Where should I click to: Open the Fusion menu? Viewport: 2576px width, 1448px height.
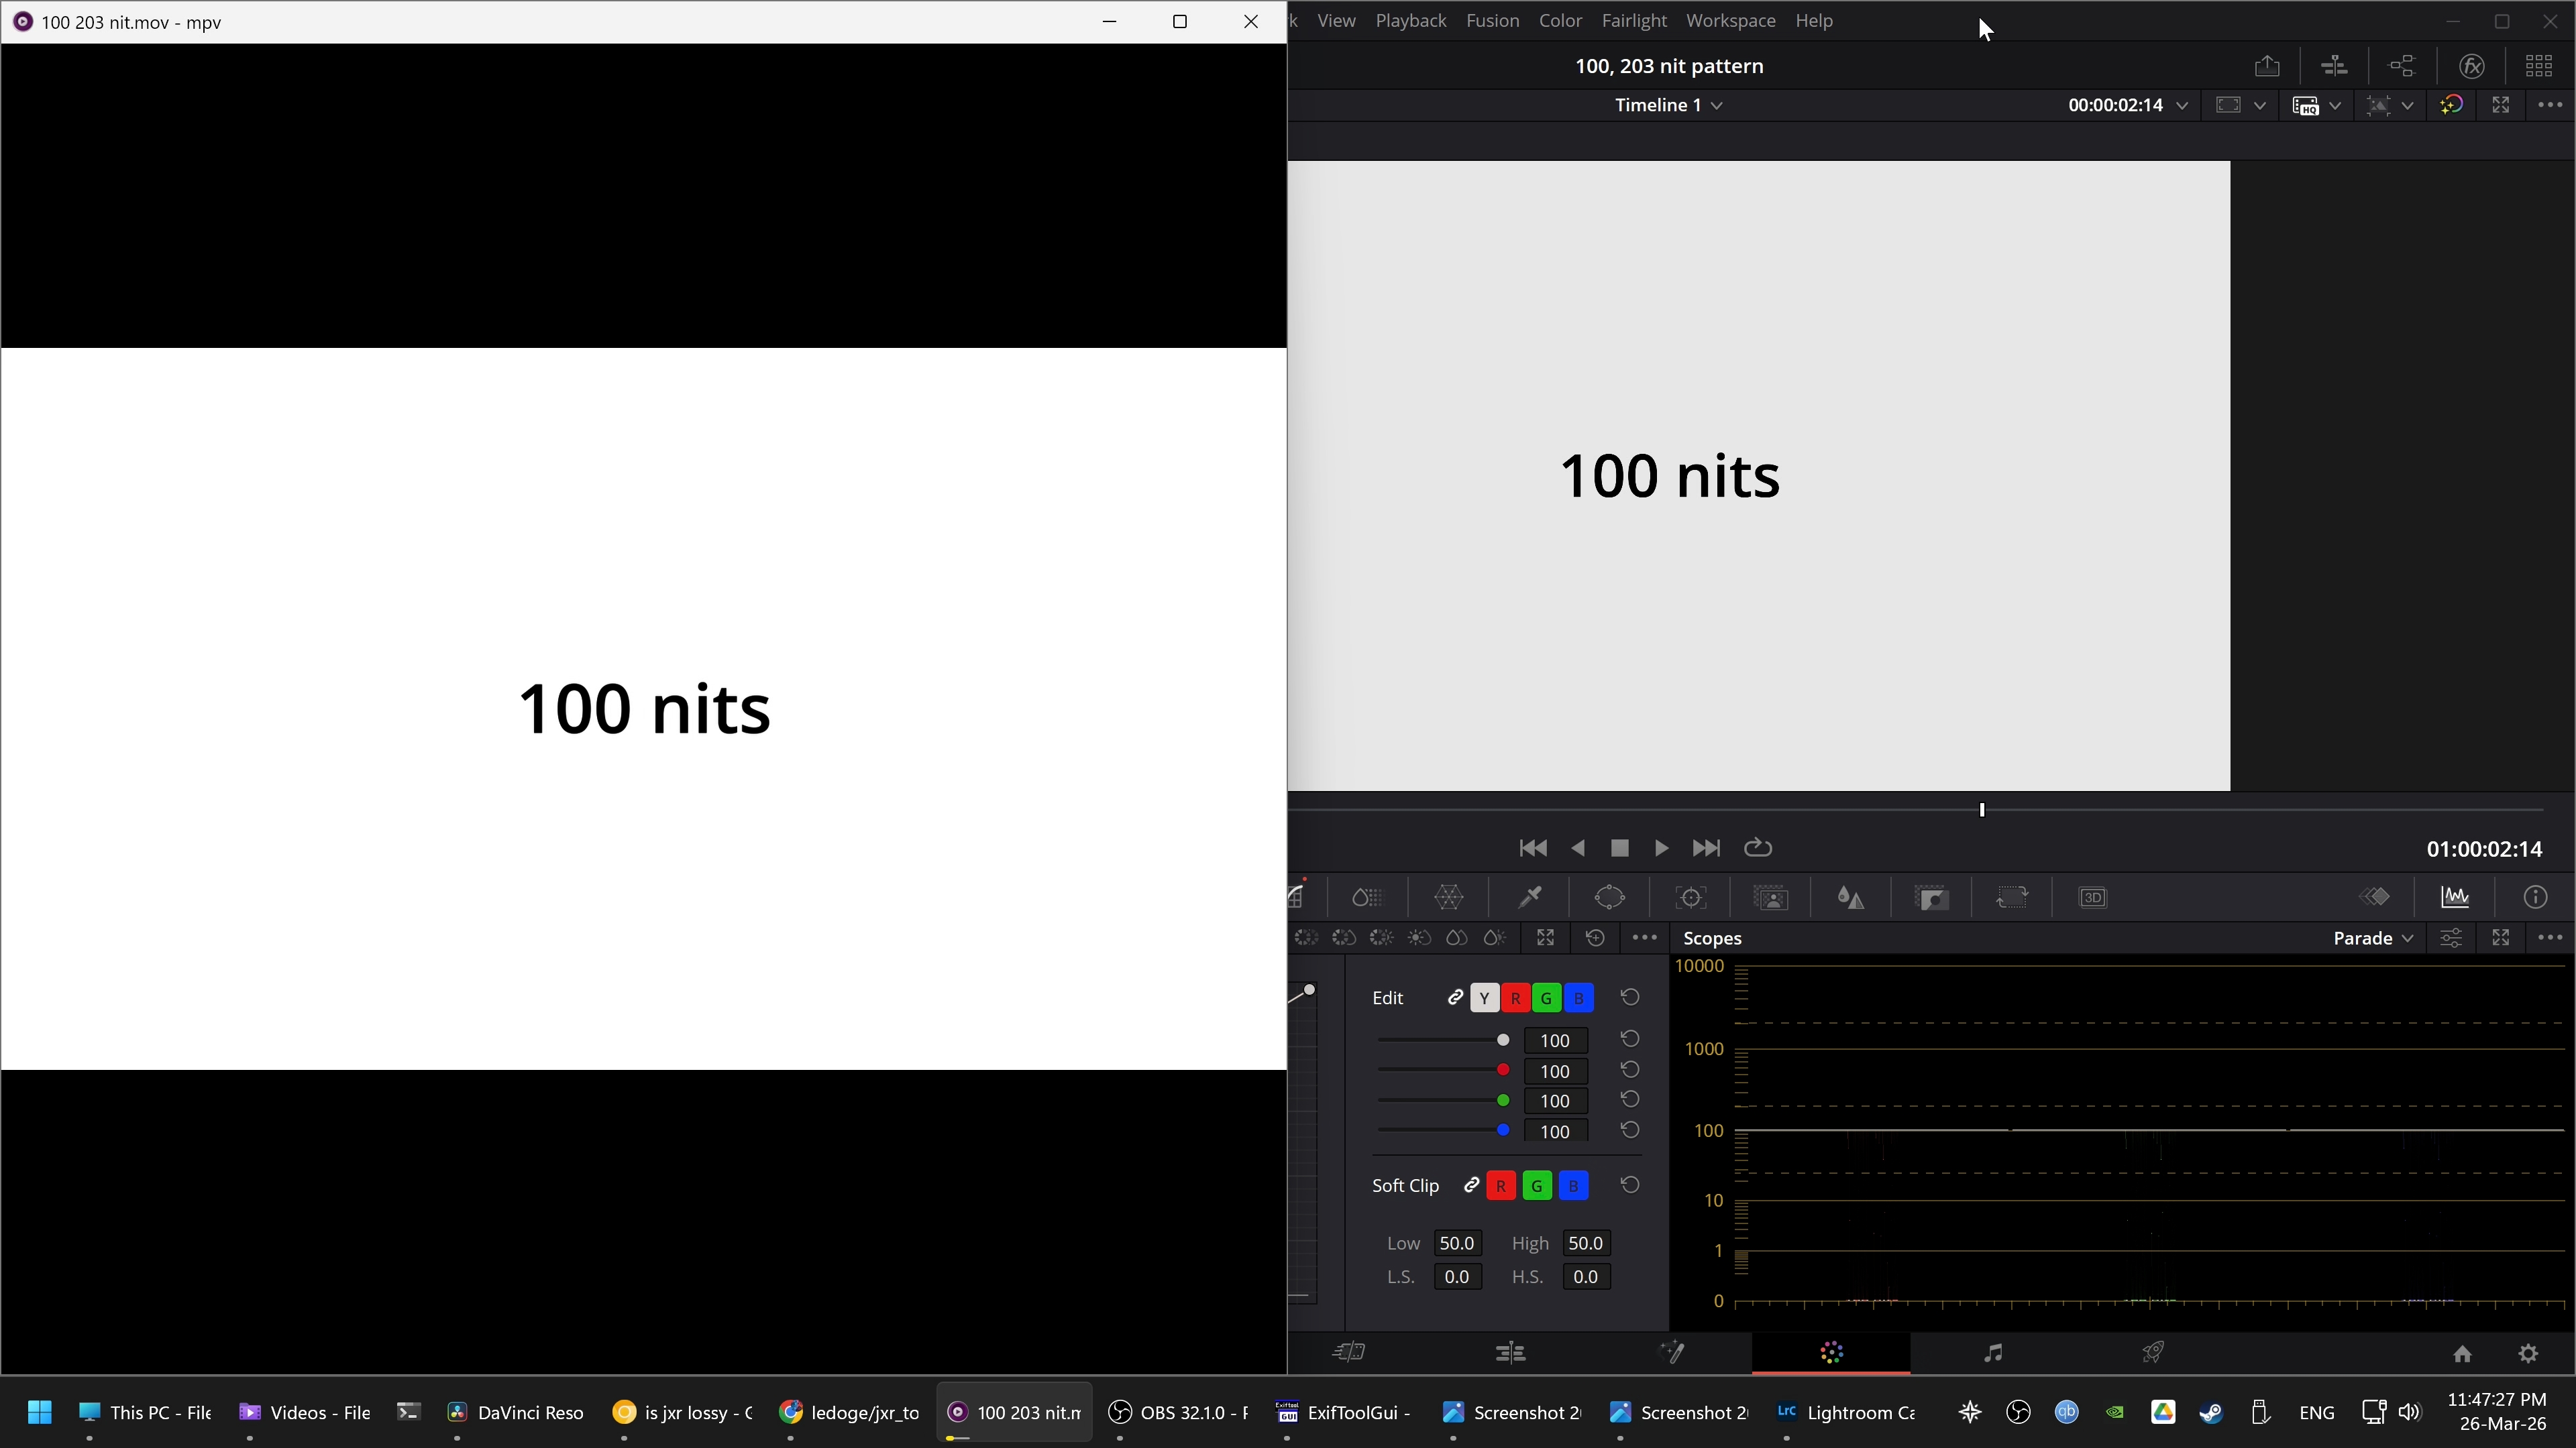[1492, 21]
